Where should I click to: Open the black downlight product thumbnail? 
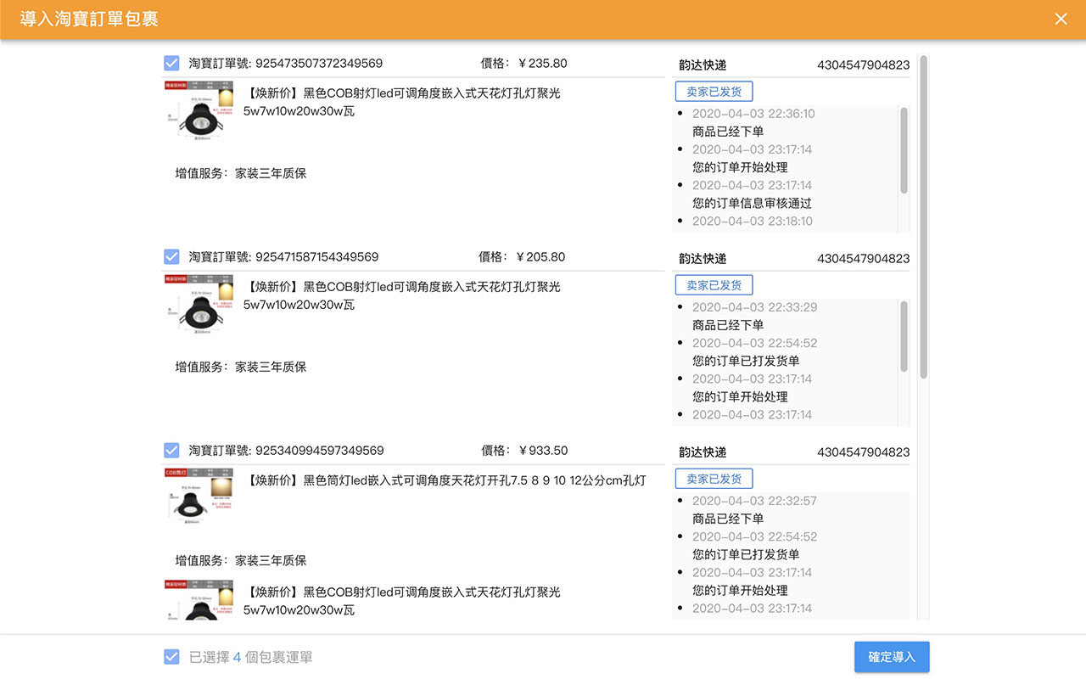(x=198, y=497)
